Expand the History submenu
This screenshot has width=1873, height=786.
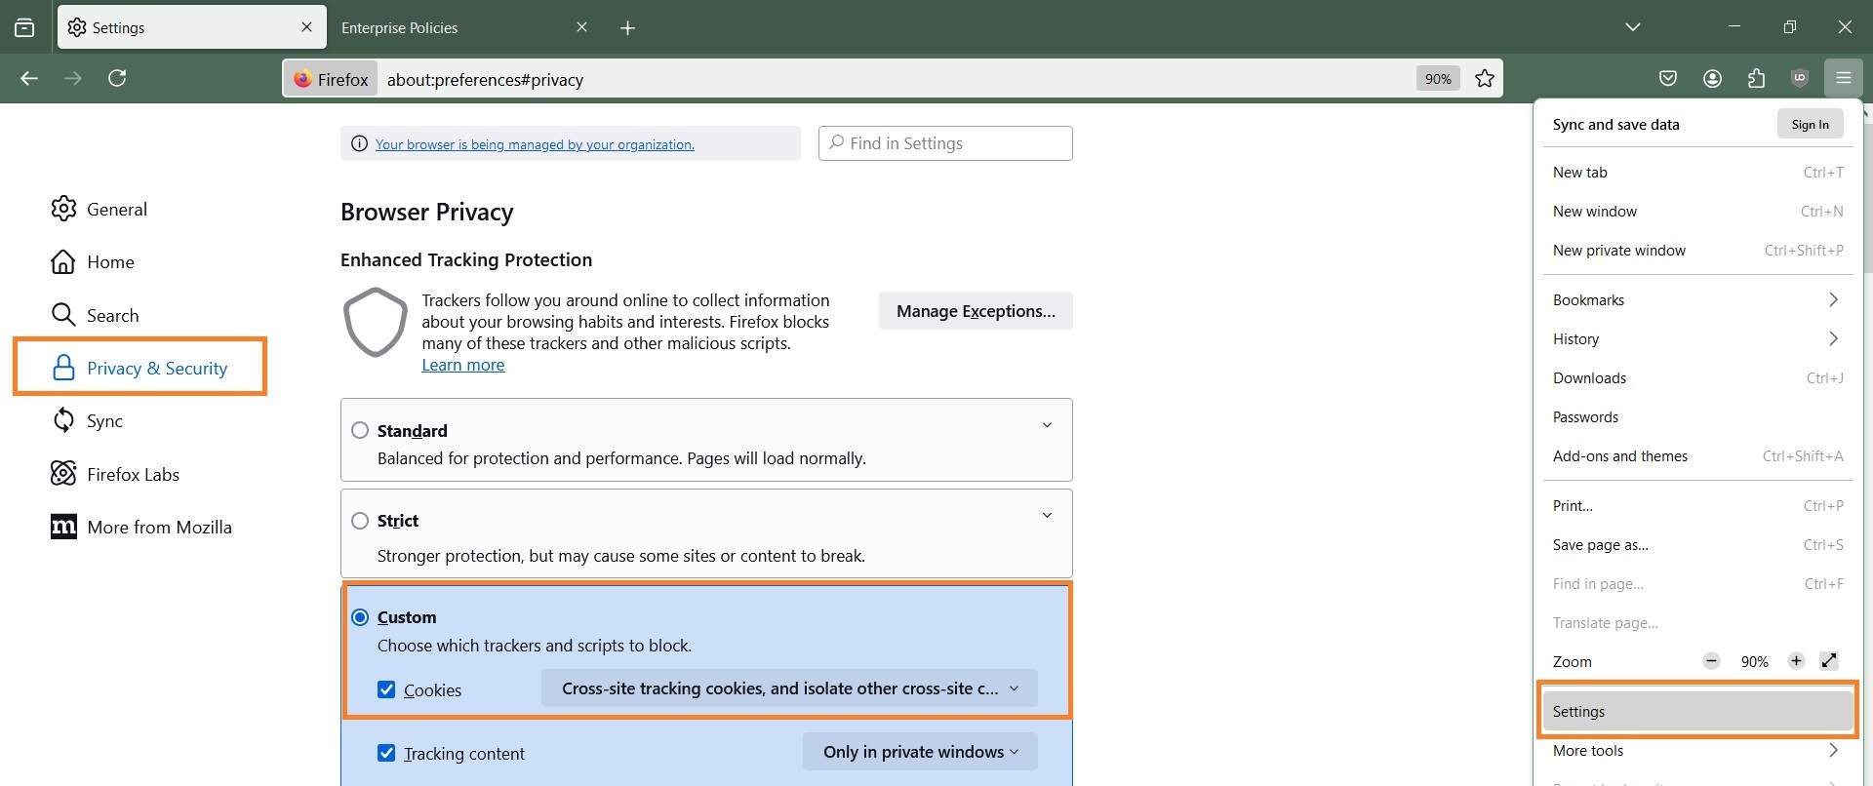[1697, 338]
